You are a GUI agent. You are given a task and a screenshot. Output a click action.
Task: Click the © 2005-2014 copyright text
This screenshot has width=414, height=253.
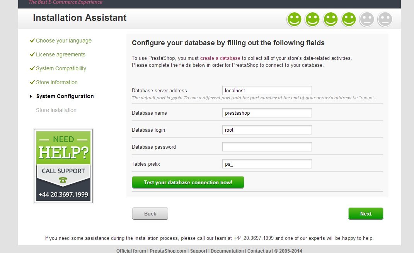coord(288,251)
